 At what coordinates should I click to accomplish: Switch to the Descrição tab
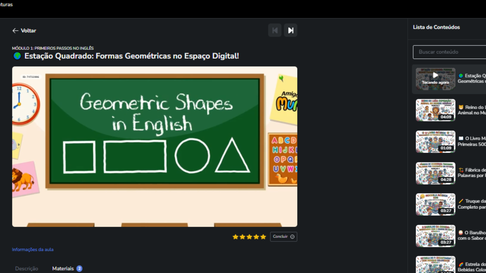tap(27, 268)
